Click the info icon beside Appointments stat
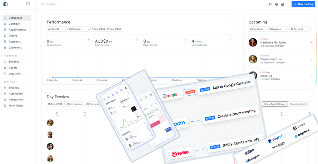This screenshot has height=164, width=318. pos(88,40)
